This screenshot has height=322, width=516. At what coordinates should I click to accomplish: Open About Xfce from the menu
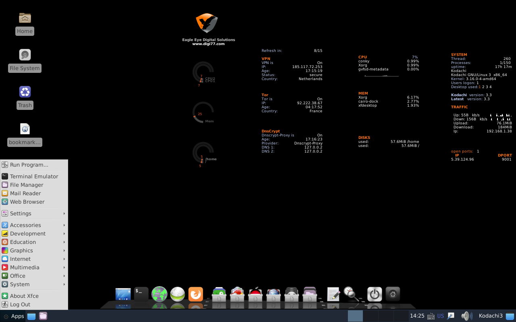point(34,296)
